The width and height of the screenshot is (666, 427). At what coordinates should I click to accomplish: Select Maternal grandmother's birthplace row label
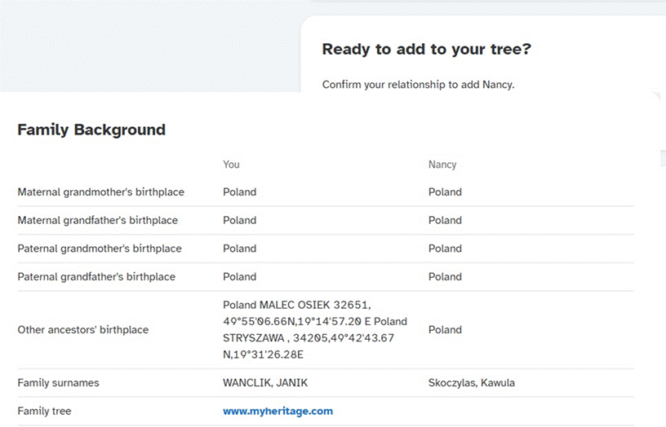click(100, 192)
